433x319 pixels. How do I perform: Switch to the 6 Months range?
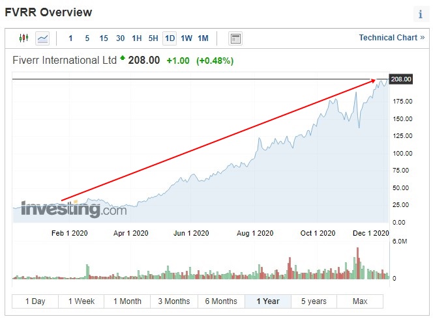221,301
